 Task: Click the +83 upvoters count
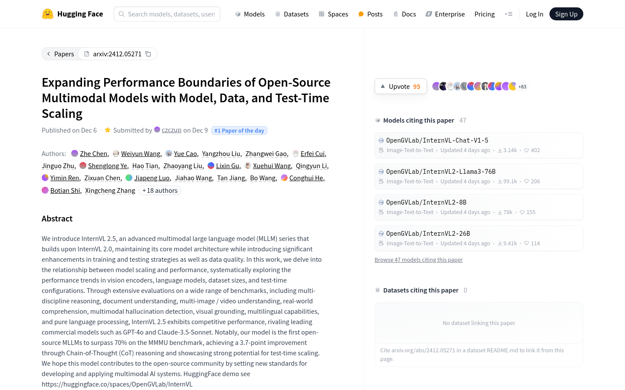point(522,87)
